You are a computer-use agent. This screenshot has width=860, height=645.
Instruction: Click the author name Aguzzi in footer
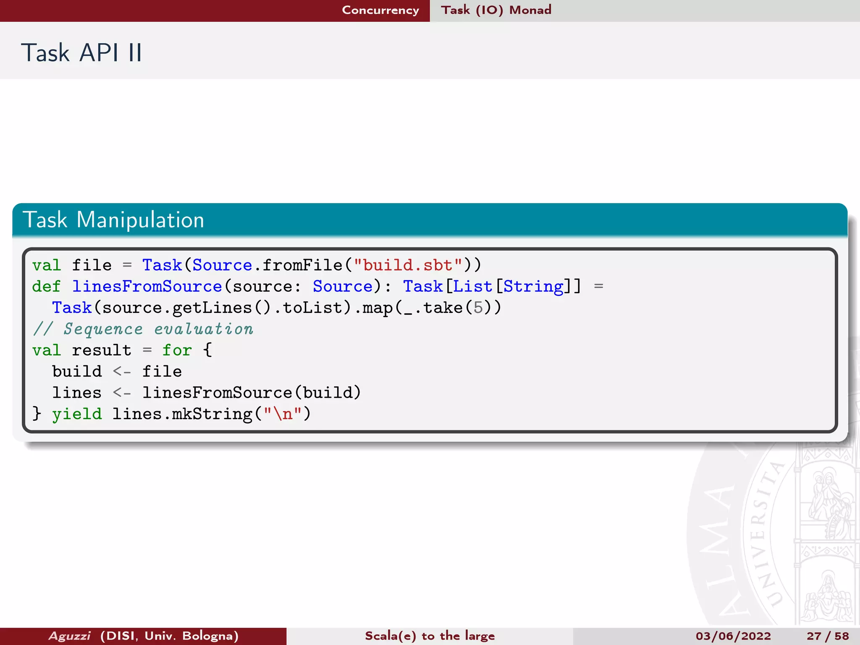[x=70, y=636]
